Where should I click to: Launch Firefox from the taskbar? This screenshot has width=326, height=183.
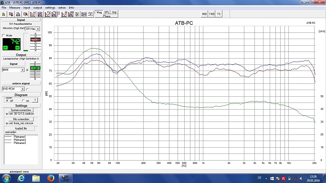point(51,178)
